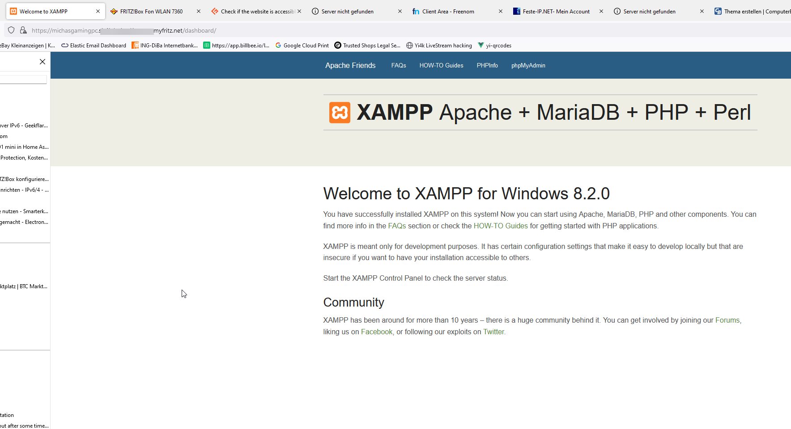The height and width of the screenshot is (429, 791).
Task: Switch to Thema erstellen tab
Action: tap(752, 11)
